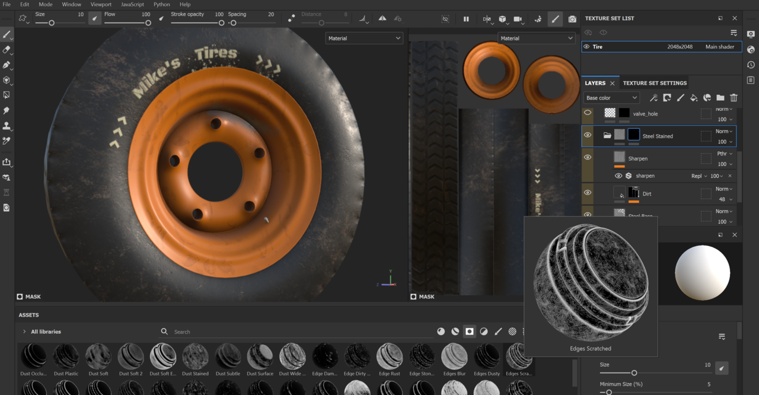This screenshot has width=759, height=395.
Task: Open left viewport Material mode dropdown
Action: point(364,38)
